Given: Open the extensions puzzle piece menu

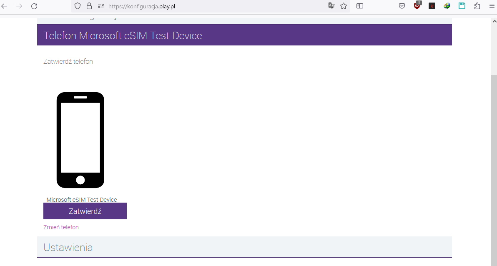Looking at the screenshot, I should [x=477, y=6].
